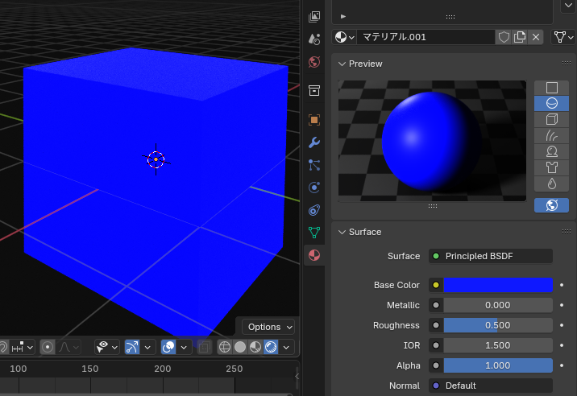Set preview type to Shader Ball
Screen dimensions: 577x396
tap(551, 151)
